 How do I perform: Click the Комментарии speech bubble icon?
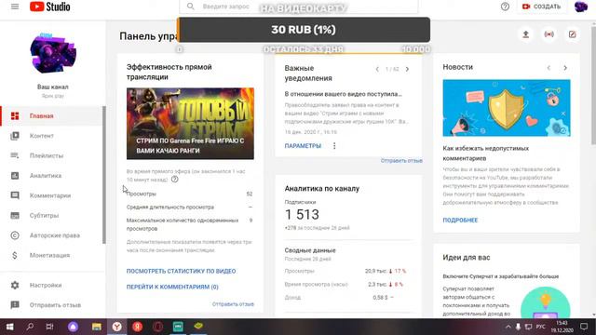click(15, 195)
